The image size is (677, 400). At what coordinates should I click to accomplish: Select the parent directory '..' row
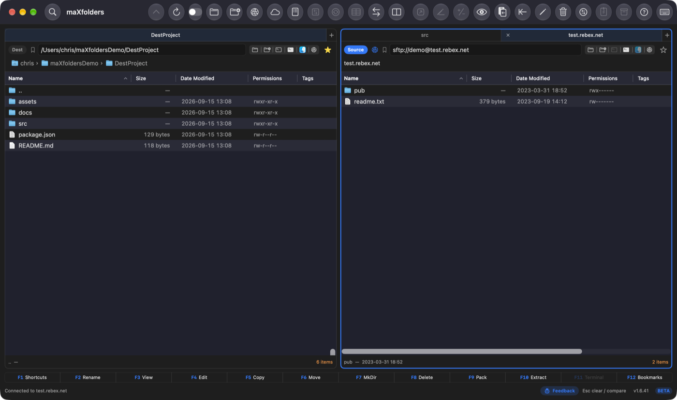(x=171, y=90)
